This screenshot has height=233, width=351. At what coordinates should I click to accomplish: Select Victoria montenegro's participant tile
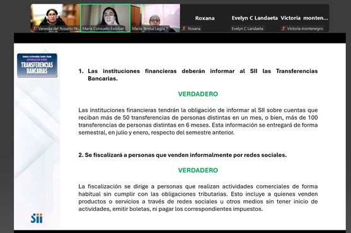[x=304, y=18]
